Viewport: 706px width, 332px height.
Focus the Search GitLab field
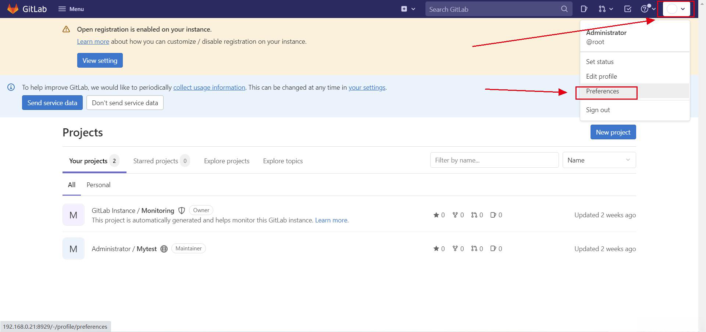tap(499, 9)
